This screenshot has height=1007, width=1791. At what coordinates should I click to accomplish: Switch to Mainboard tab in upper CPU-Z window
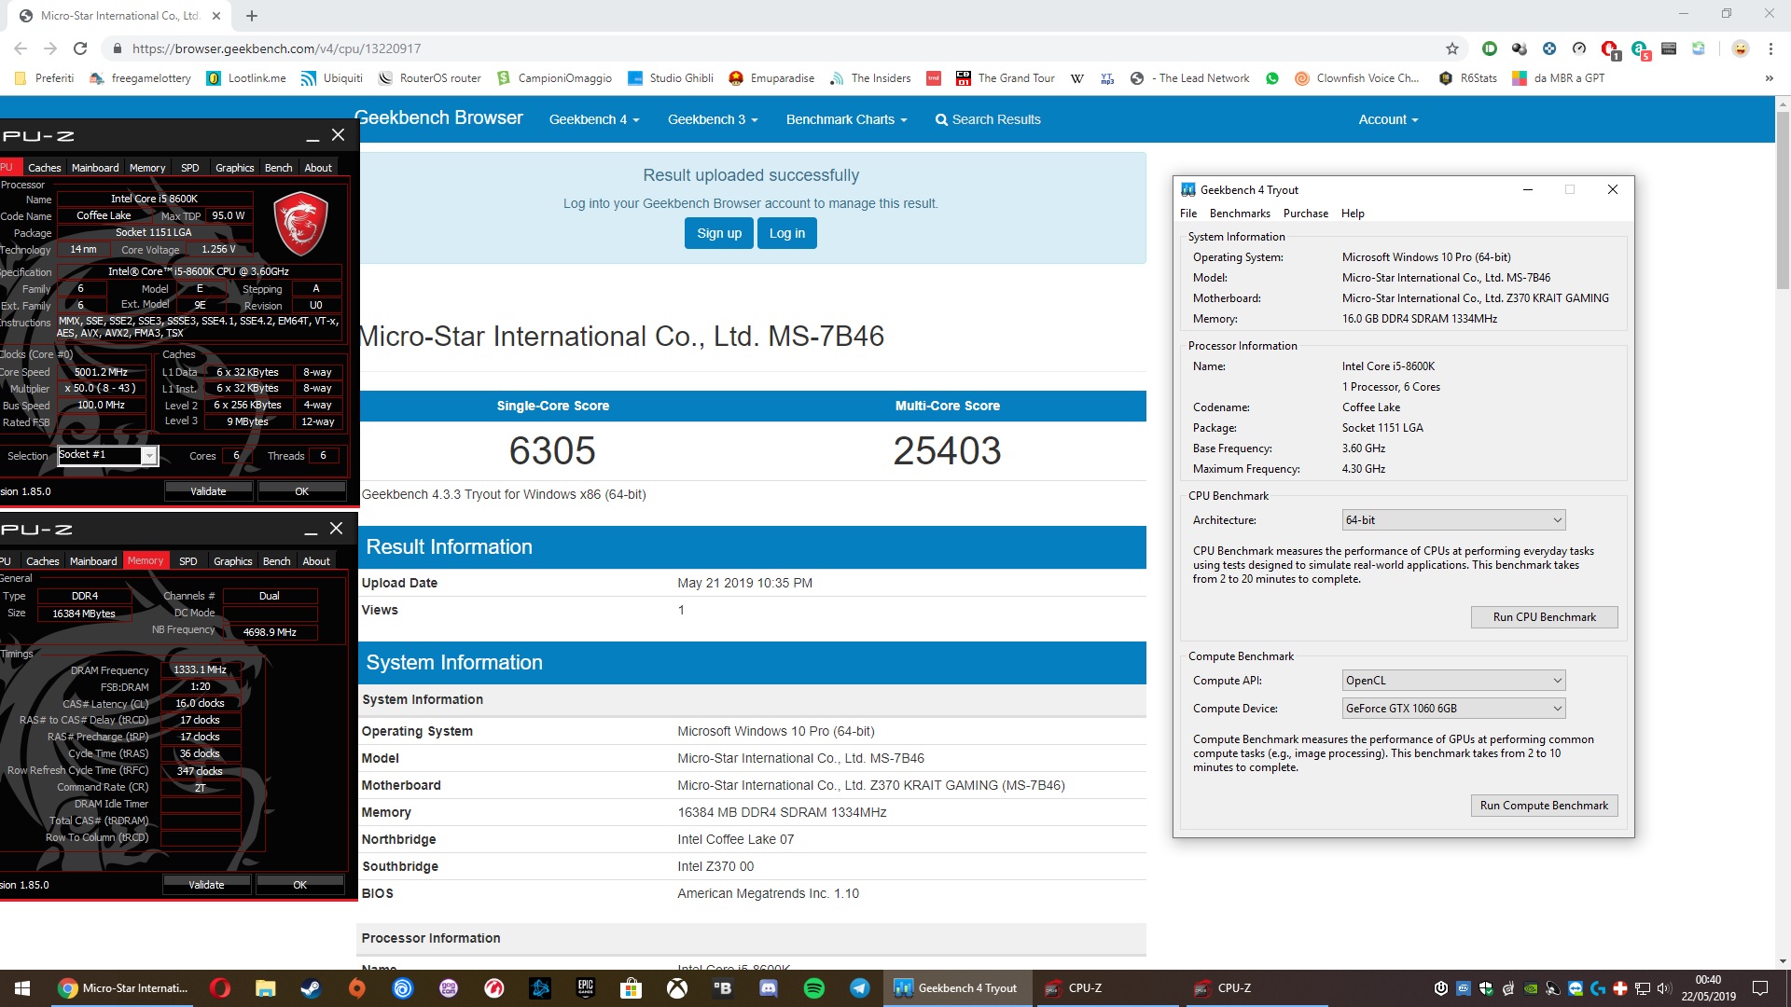point(95,168)
